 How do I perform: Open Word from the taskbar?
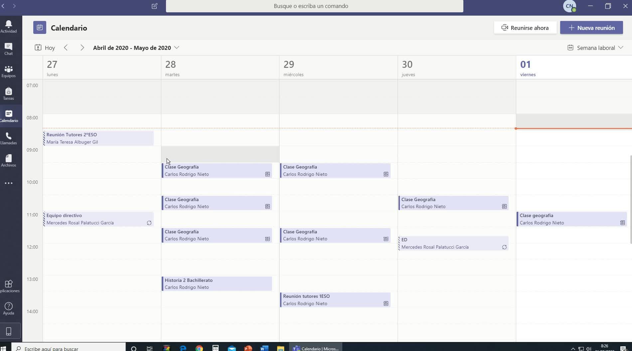[264, 348]
